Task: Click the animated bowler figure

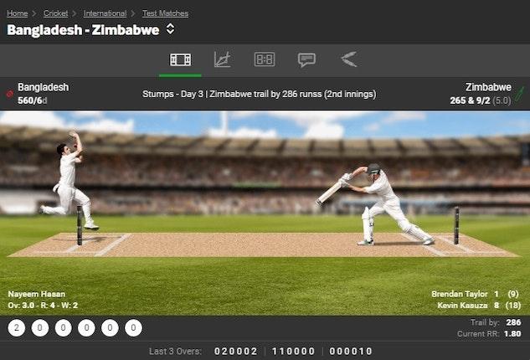Action: [69, 181]
